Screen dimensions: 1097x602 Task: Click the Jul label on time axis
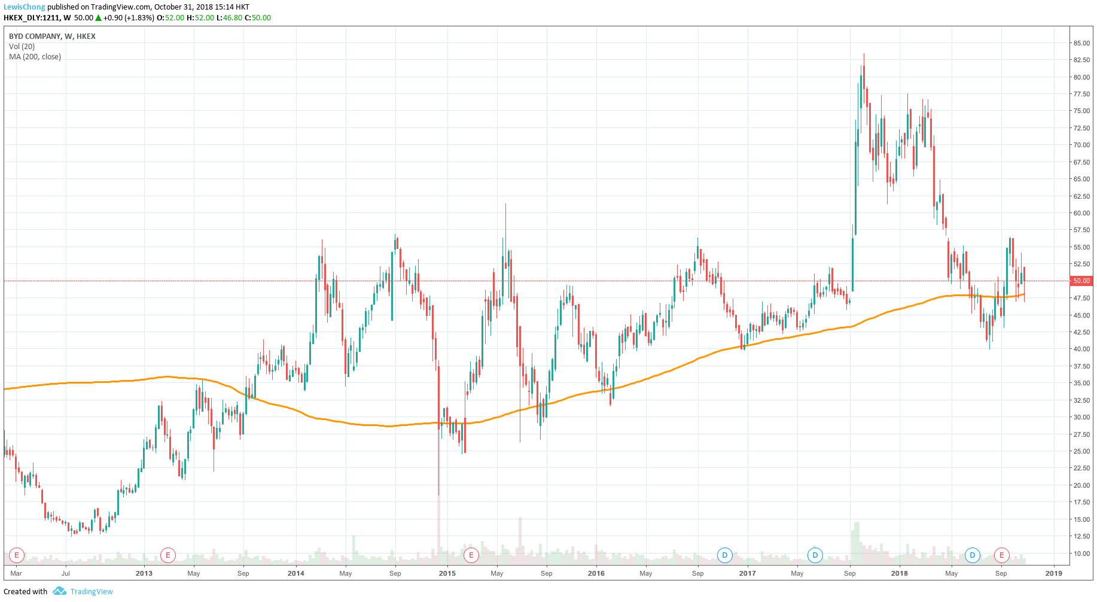(66, 573)
